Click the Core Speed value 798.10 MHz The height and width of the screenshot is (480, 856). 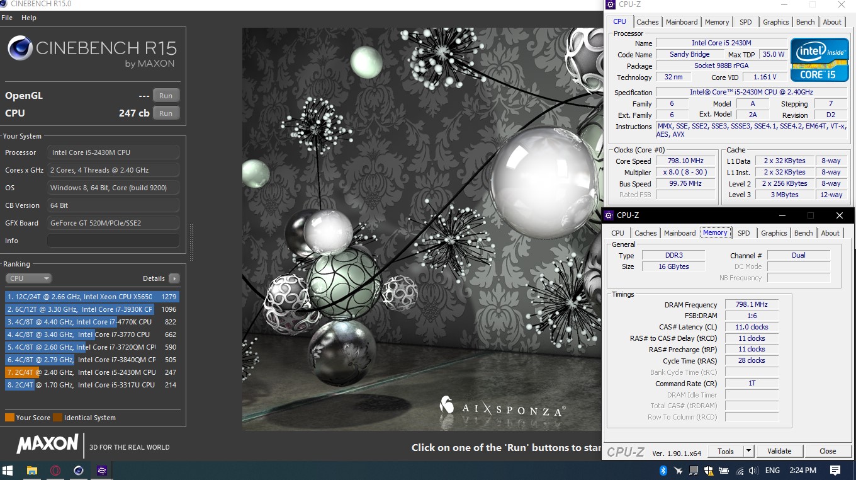[x=686, y=161]
